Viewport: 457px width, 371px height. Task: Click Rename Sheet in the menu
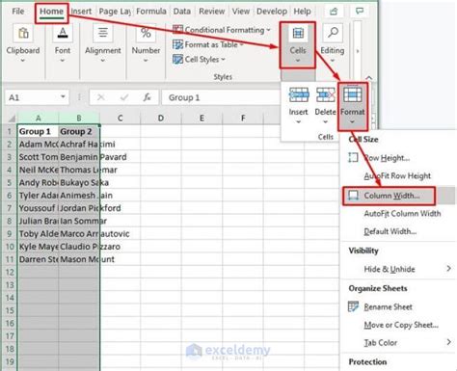pyautogui.click(x=388, y=306)
